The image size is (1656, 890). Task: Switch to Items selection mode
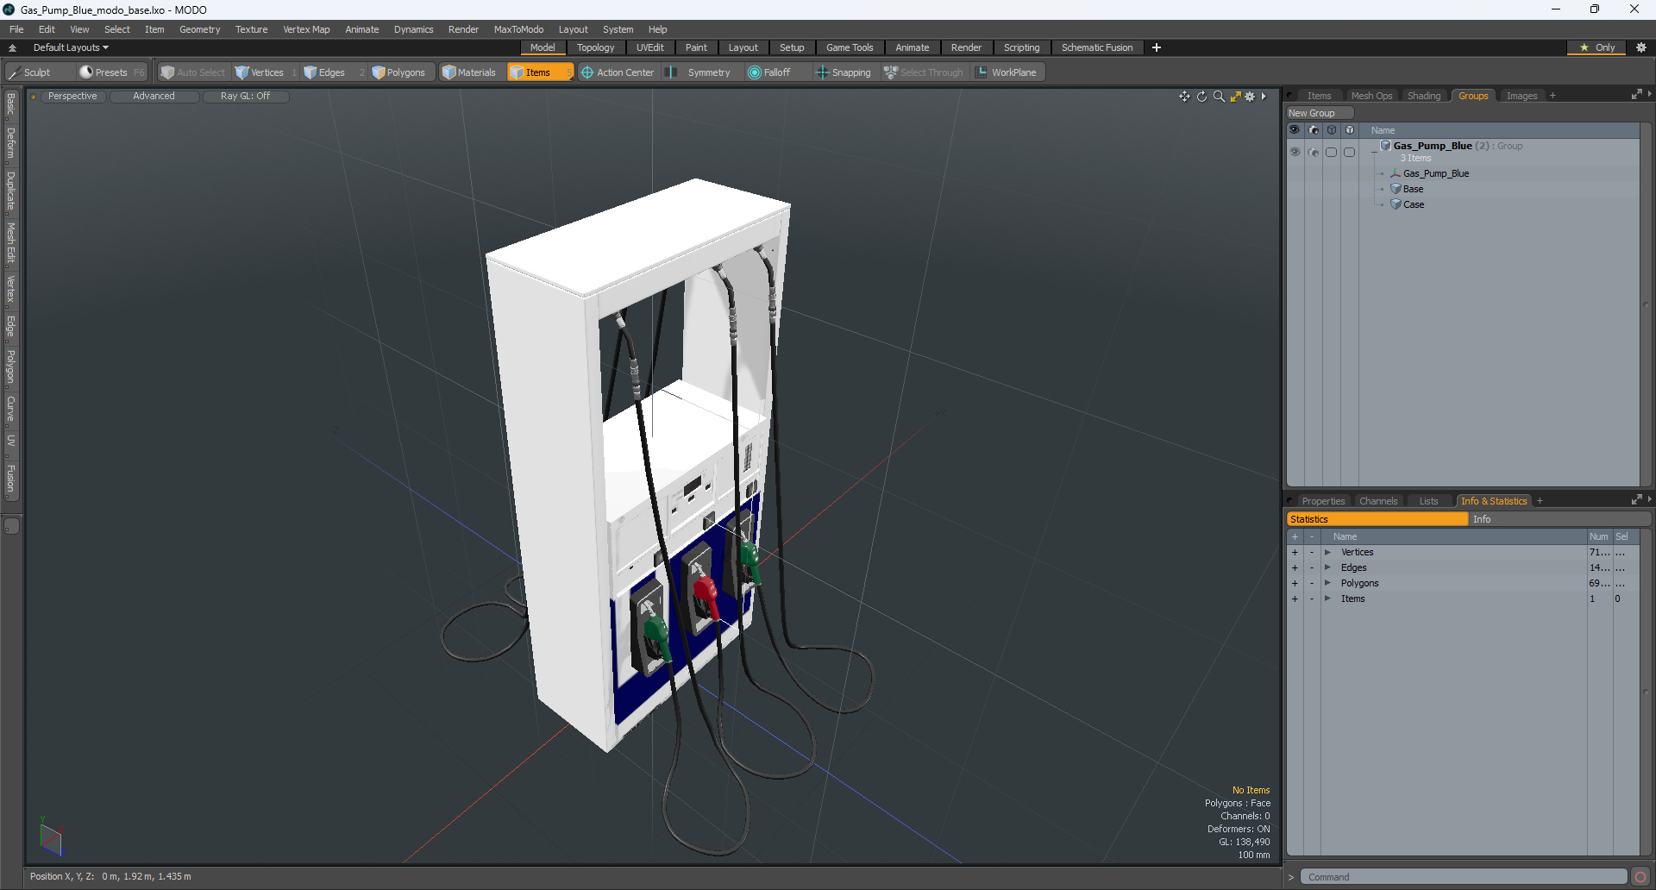tap(539, 72)
